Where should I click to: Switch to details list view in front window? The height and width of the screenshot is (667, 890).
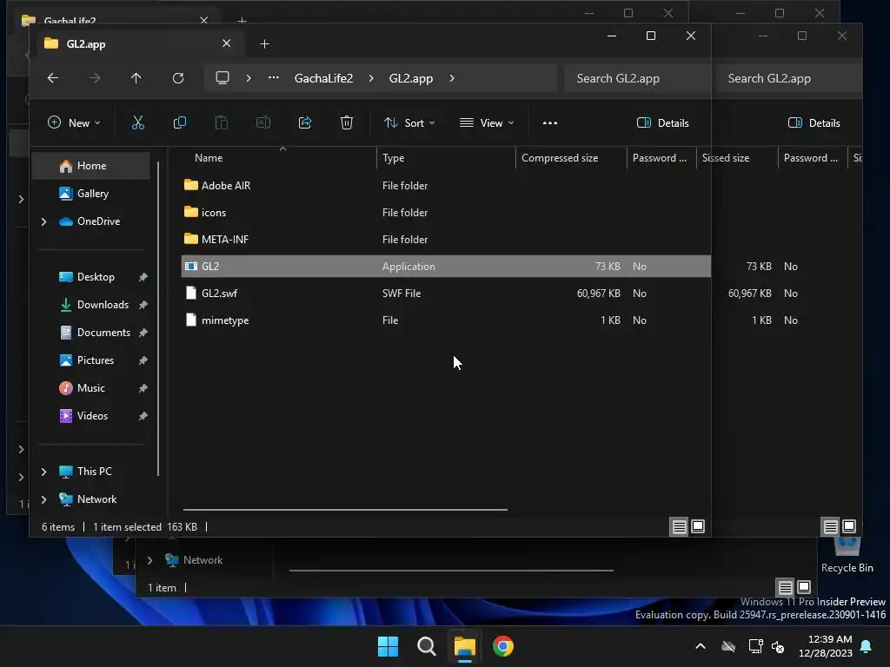(x=680, y=527)
